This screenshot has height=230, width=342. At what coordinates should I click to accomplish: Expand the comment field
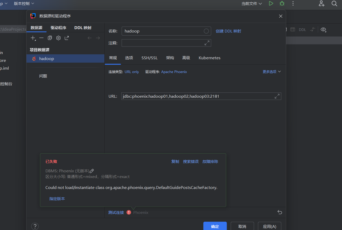[207, 43]
